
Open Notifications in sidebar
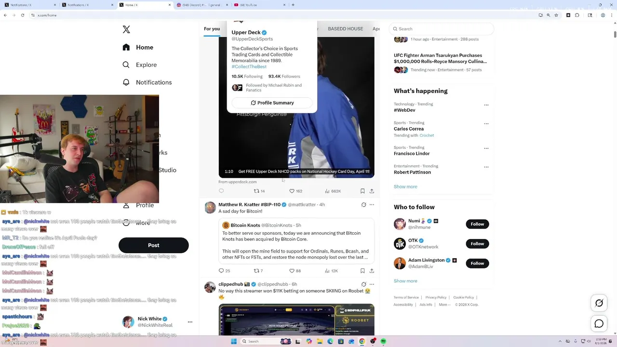[x=147, y=82]
